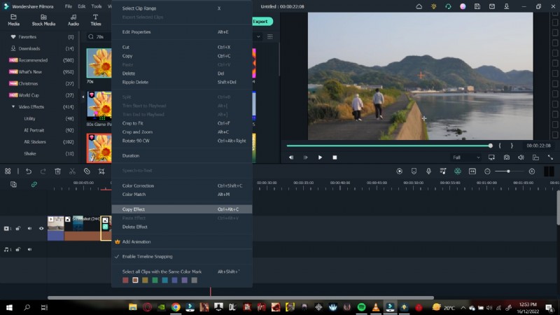Screen dimensions: 560x315
Task: Select Color Match in context menu
Action: coord(134,194)
